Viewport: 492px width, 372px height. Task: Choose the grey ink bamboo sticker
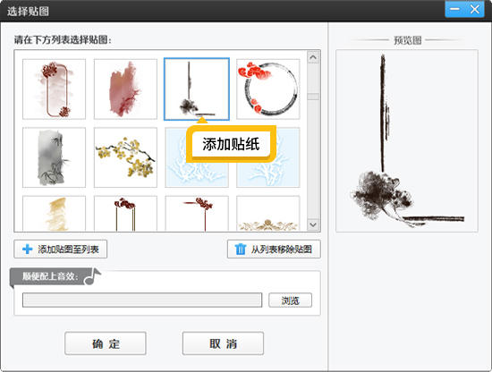pos(54,157)
